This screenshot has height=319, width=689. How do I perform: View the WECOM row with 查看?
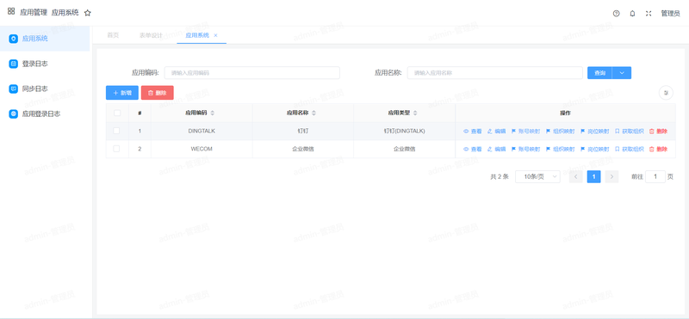click(x=472, y=150)
